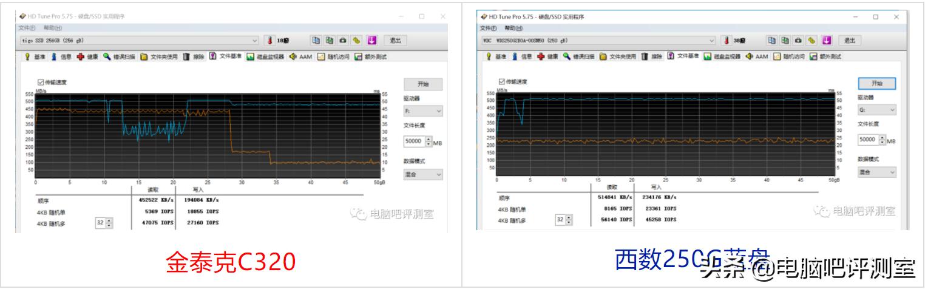Click purple download arrow in tigo window
The width and height of the screenshot is (925, 289).
click(372, 40)
